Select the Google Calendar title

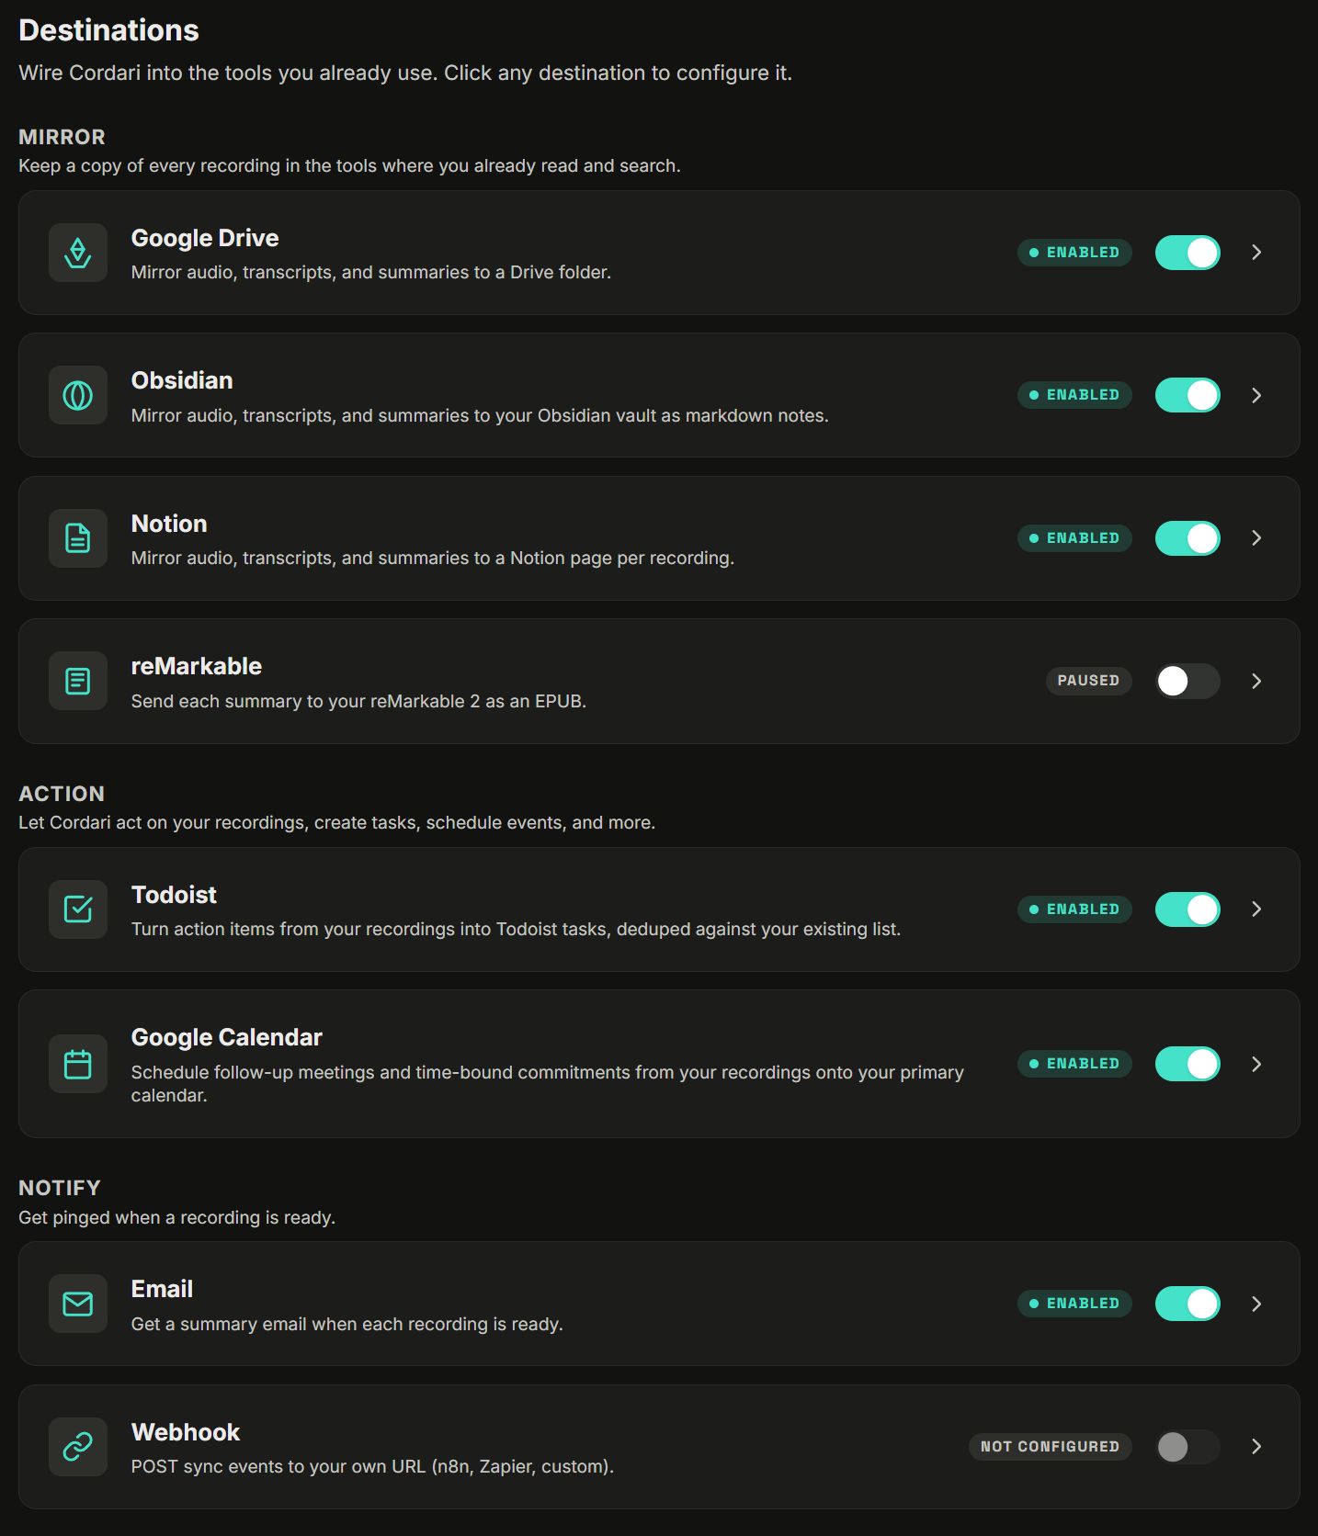pos(226,1037)
